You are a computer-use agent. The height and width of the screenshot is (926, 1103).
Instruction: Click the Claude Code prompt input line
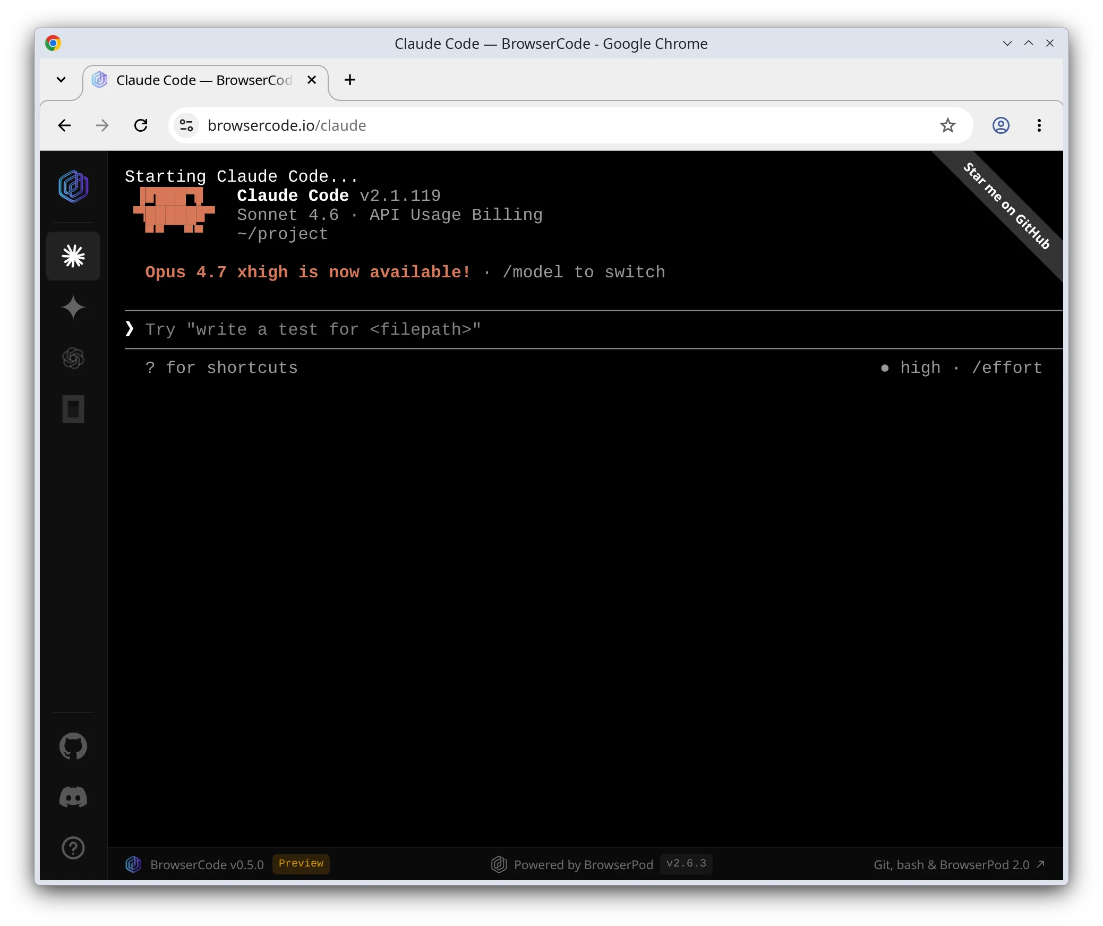tap(593, 329)
